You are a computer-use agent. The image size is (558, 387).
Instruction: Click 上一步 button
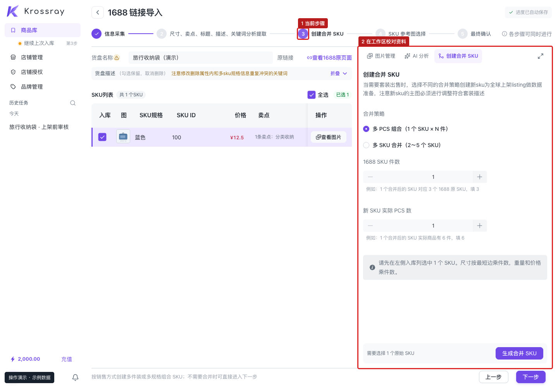click(x=493, y=377)
